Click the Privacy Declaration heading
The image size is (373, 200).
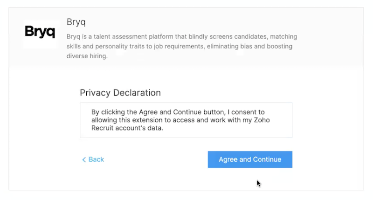click(120, 93)
